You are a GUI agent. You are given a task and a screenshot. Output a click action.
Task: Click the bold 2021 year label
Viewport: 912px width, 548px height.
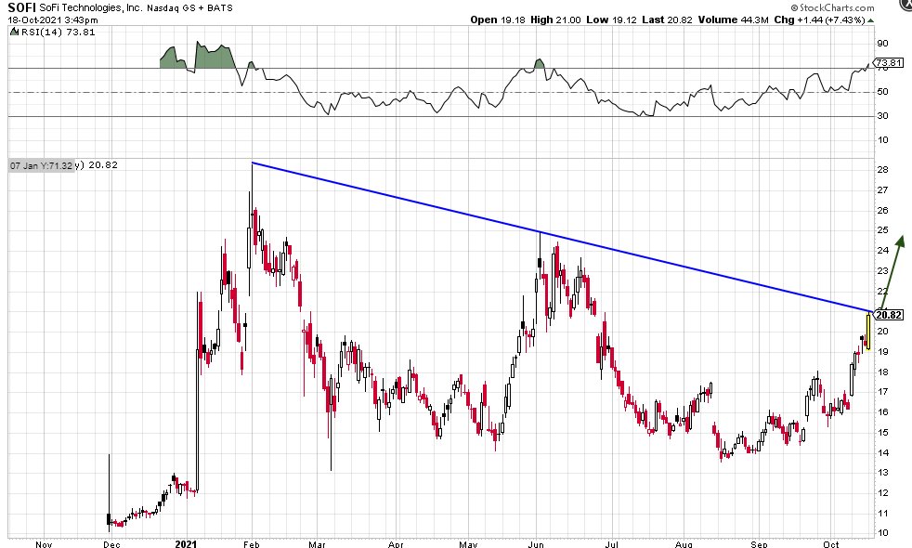point(186,544)
